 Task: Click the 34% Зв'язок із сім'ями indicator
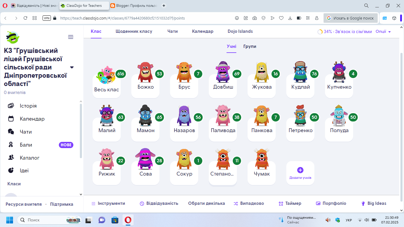(x=345, y=32)
